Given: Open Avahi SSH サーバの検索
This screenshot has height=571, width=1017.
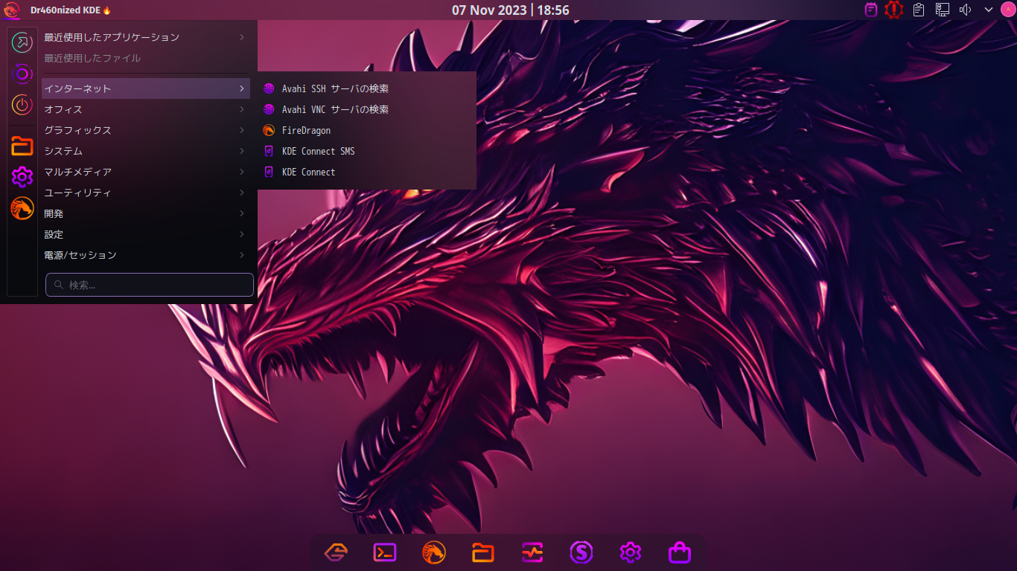Looking at the screenshot, I should pyautogui.click(x=367, y=88).
